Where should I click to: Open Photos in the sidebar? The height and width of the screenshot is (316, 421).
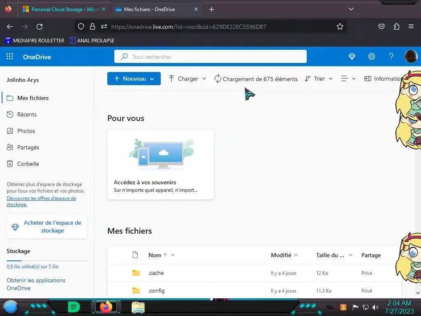coord(26,131)
